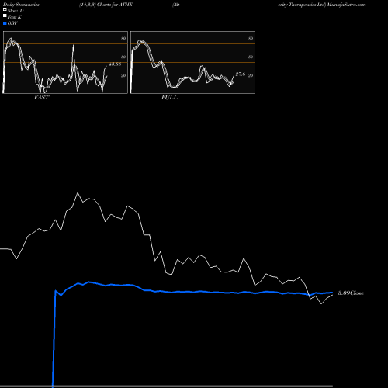Click the FAST stochastic chart panel
The image size is (388, 388).
click(x=65, y=62)
